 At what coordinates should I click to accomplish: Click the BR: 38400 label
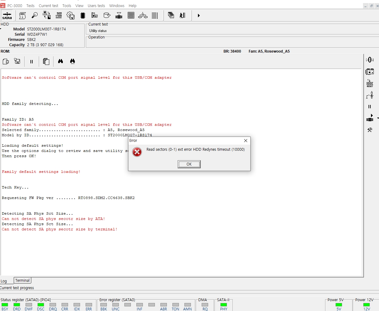tap(232, 51)
